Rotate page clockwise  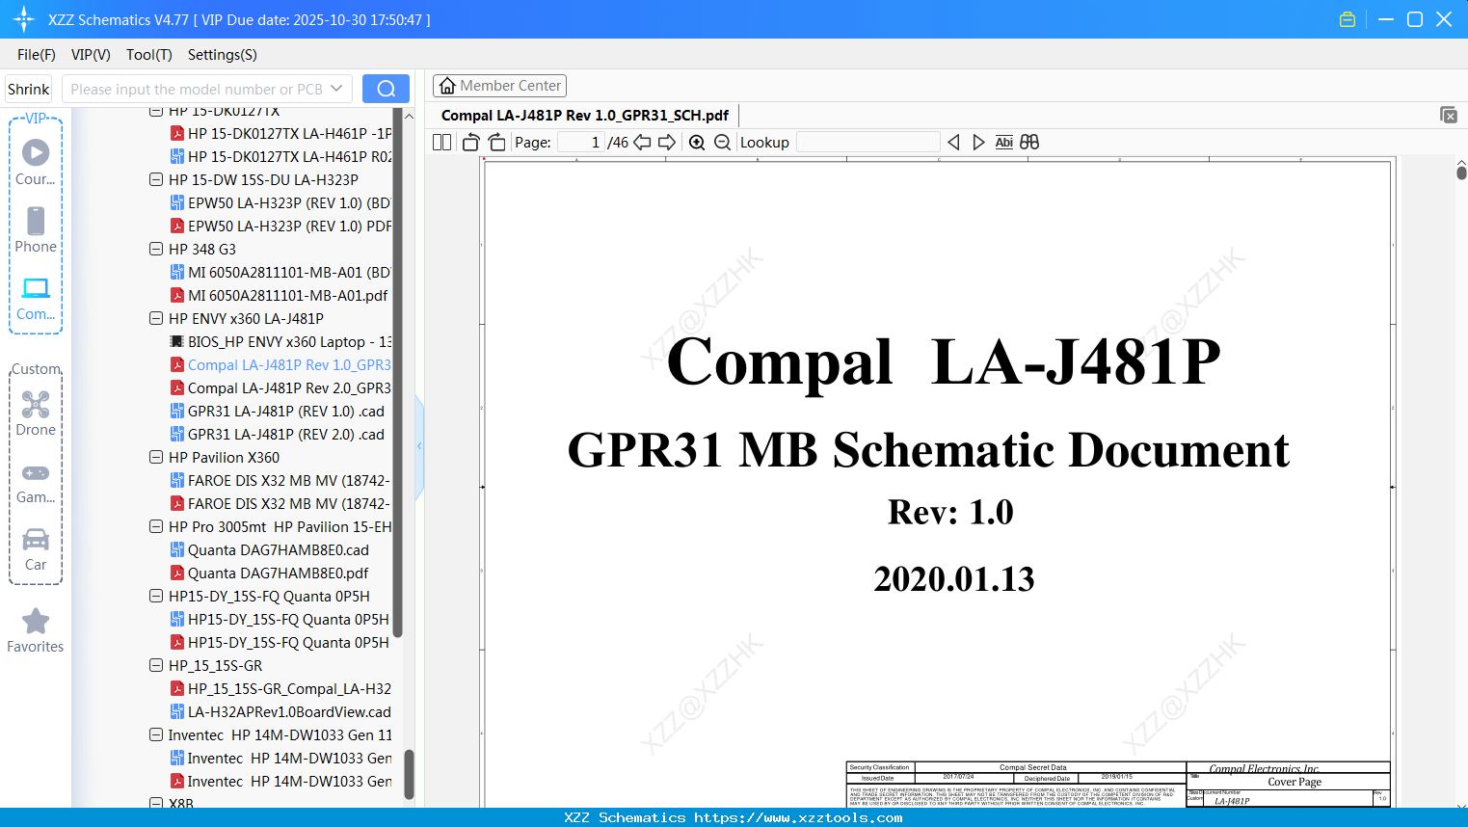click(x=496, y=143)
